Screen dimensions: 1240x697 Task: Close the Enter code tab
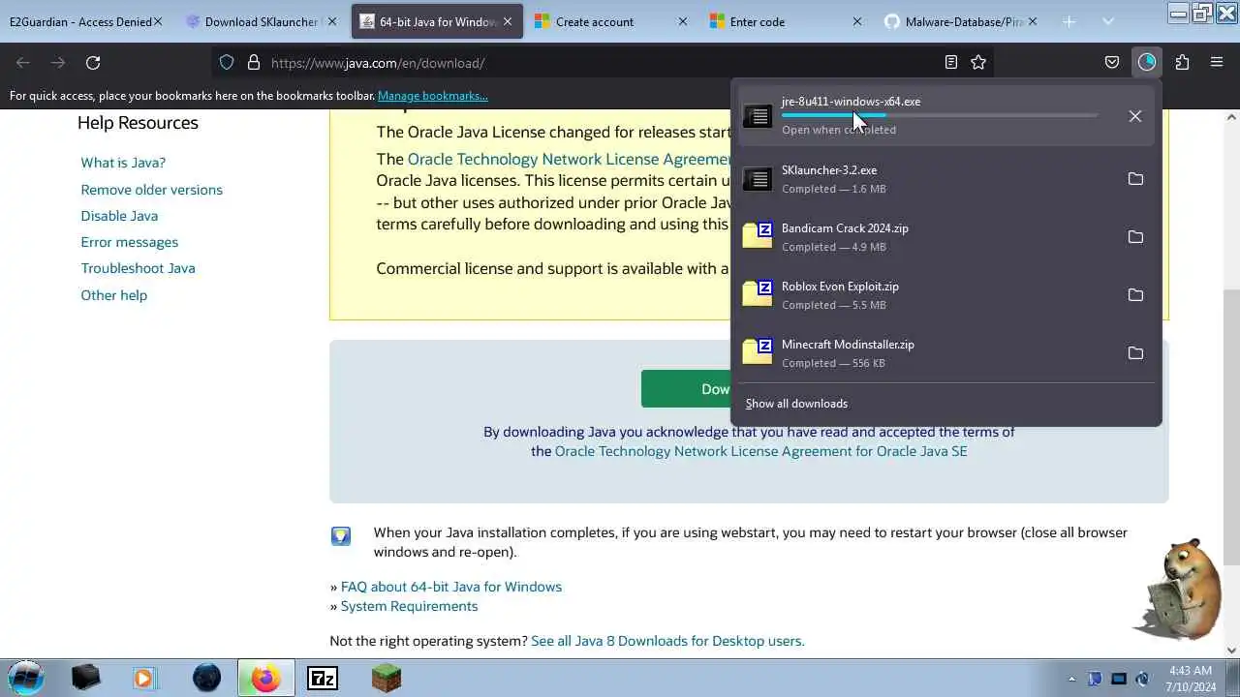click(x=856, y=21)
